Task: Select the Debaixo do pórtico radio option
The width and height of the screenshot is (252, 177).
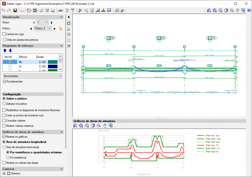Action: coord(4,104)
